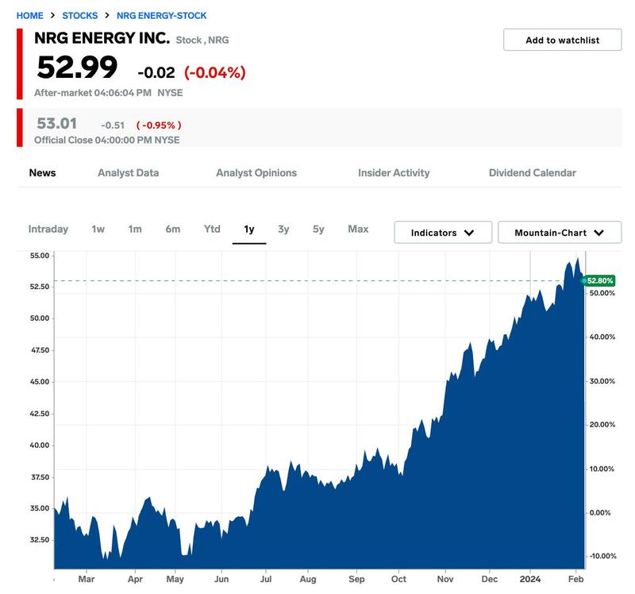The width and height of the screenshot is (635, 594).
Task: Set chart range to 6m
Action: click(x=173, y=229)
